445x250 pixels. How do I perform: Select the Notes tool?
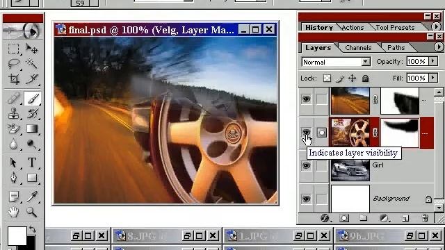tap(13, 197)
